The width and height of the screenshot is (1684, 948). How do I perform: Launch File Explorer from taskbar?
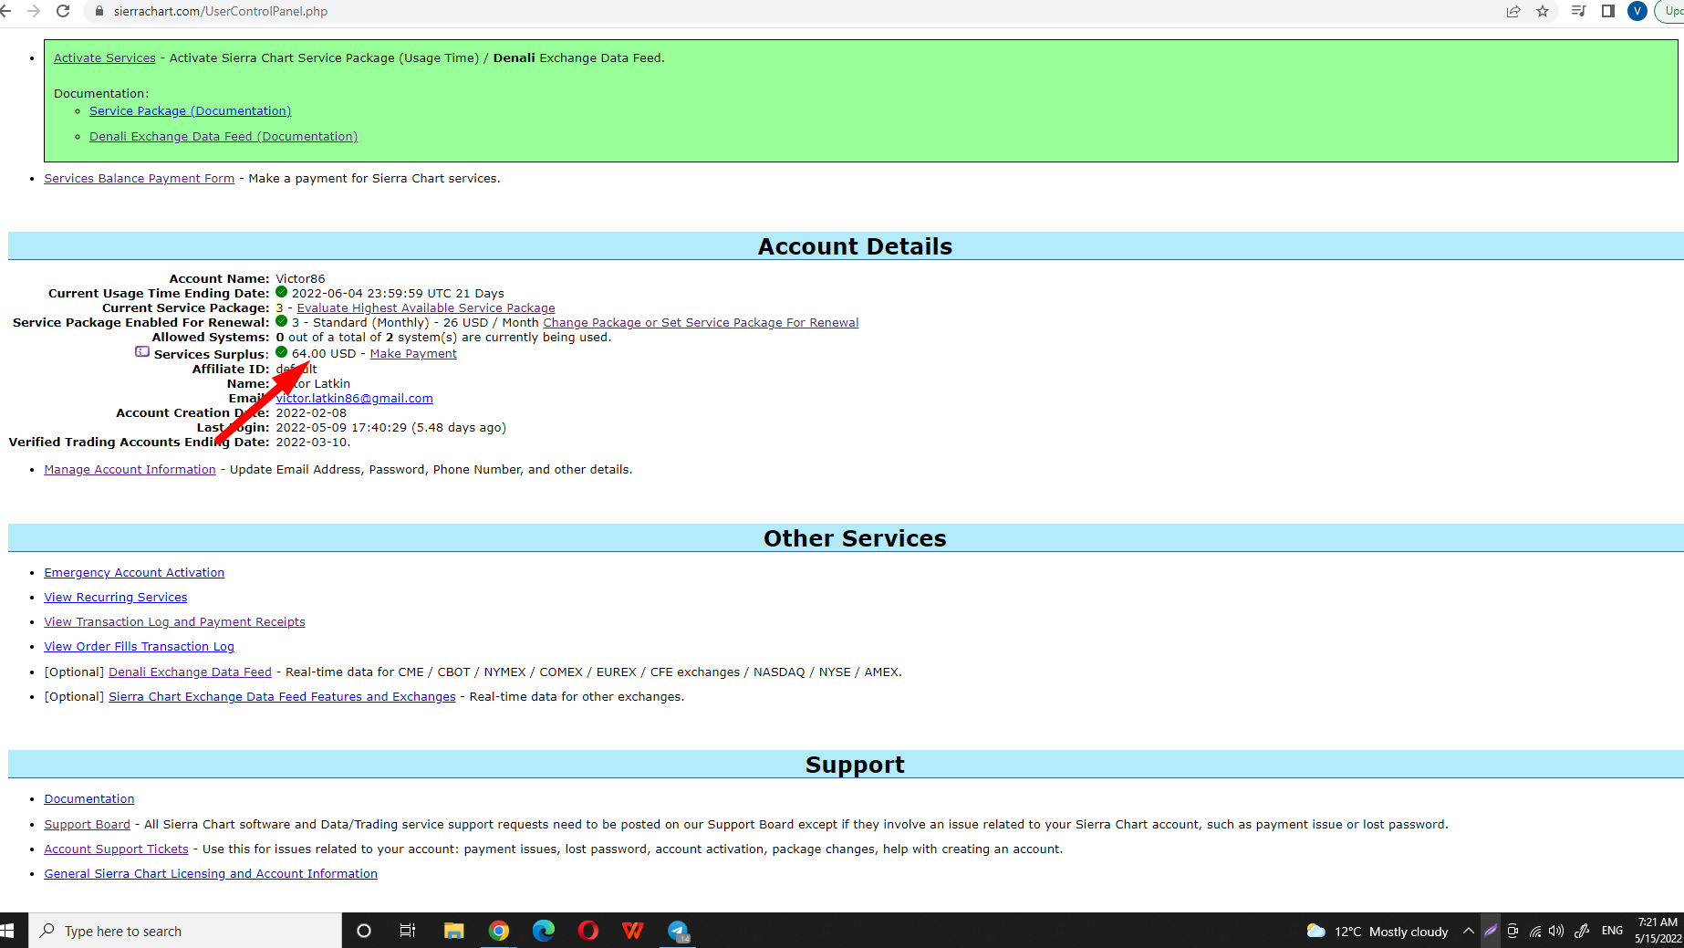click(453, 931)
